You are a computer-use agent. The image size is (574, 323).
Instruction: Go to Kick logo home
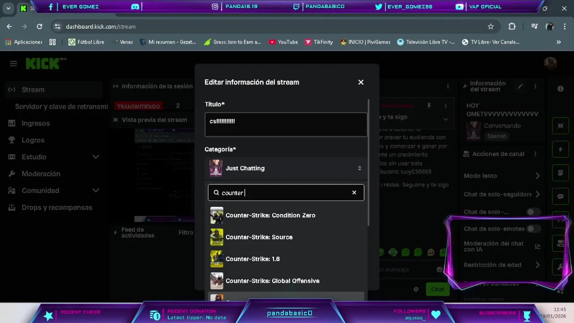43,64
